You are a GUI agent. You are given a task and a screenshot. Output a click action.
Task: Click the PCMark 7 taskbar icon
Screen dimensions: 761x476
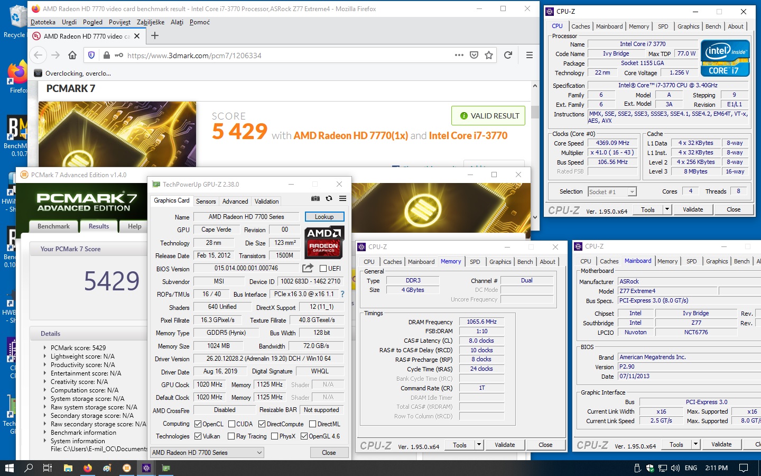click(x=127, y=468)
